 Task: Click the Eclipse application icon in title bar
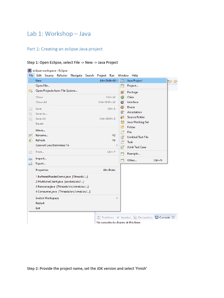29,70
